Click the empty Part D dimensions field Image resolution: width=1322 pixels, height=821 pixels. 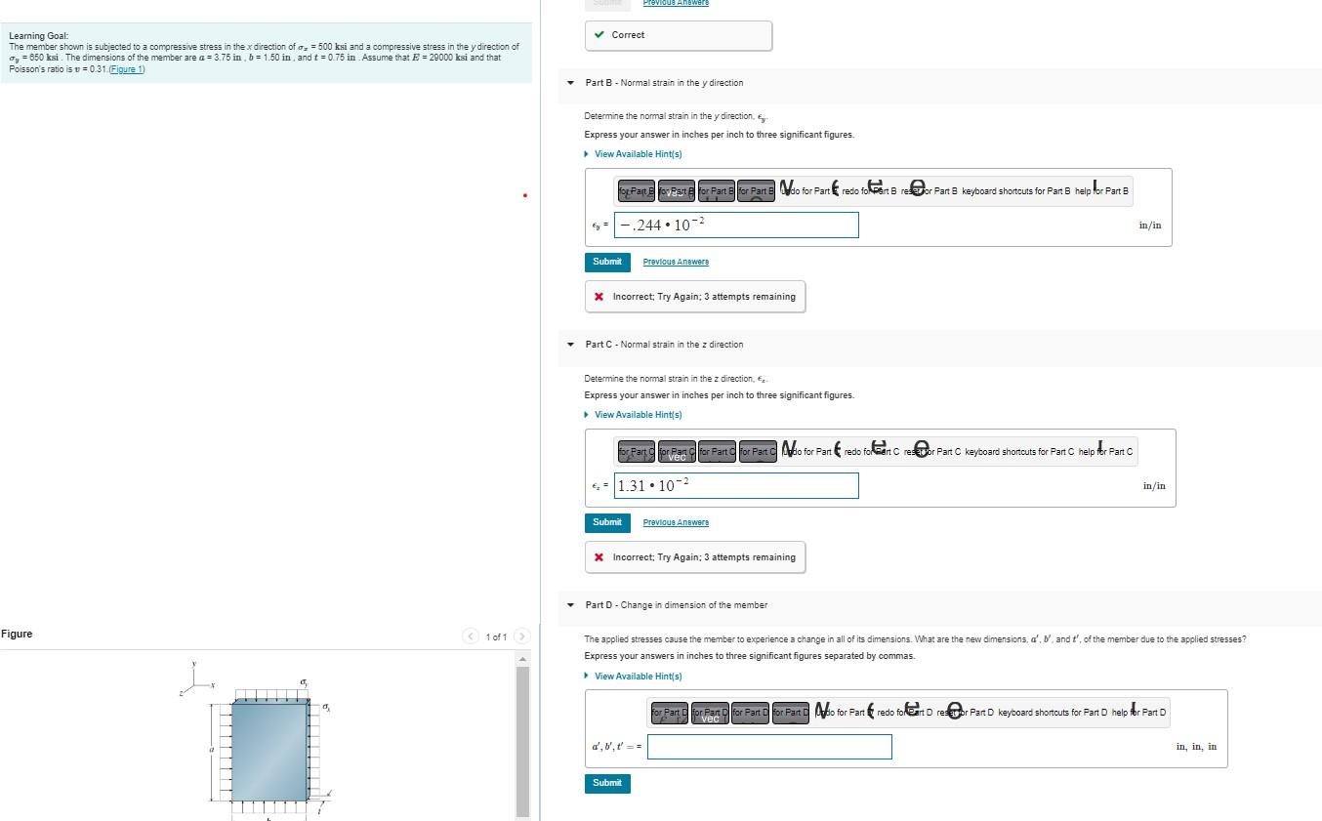pos(769,747)
